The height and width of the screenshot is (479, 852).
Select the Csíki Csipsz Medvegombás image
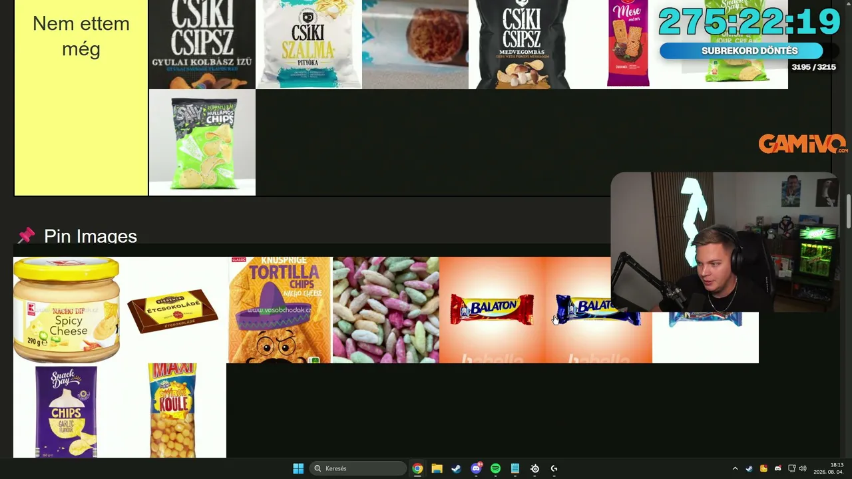coord(522,44)
